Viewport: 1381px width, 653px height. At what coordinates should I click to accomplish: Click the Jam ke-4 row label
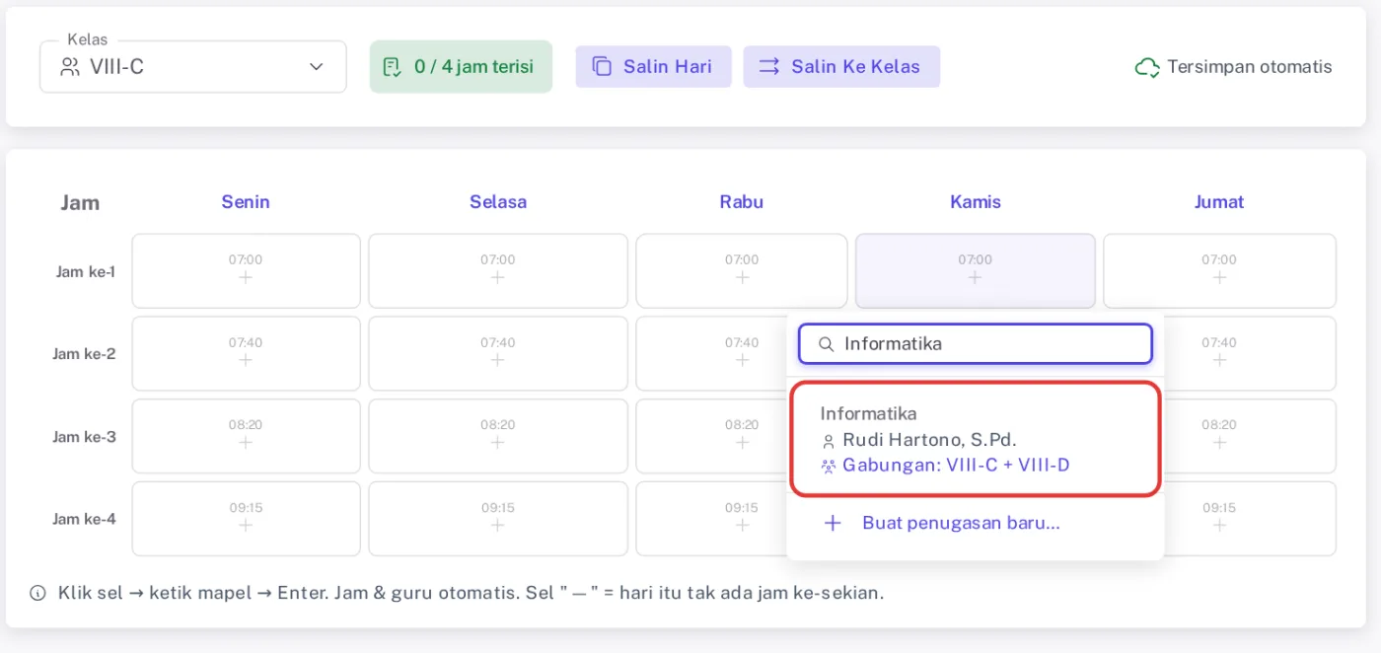click(x=84, y=519)
